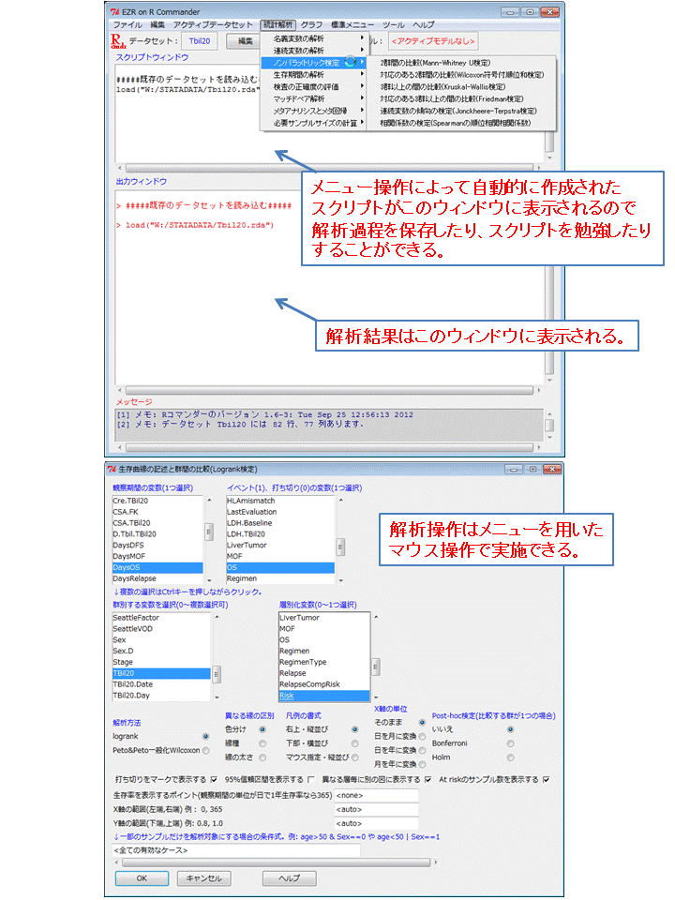This screenshot has width=675, height=900.
Task: Open the グラフ menu
Action: [x=311, y=23]
